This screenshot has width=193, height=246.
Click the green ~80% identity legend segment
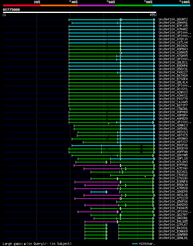[x=134, y=5]
